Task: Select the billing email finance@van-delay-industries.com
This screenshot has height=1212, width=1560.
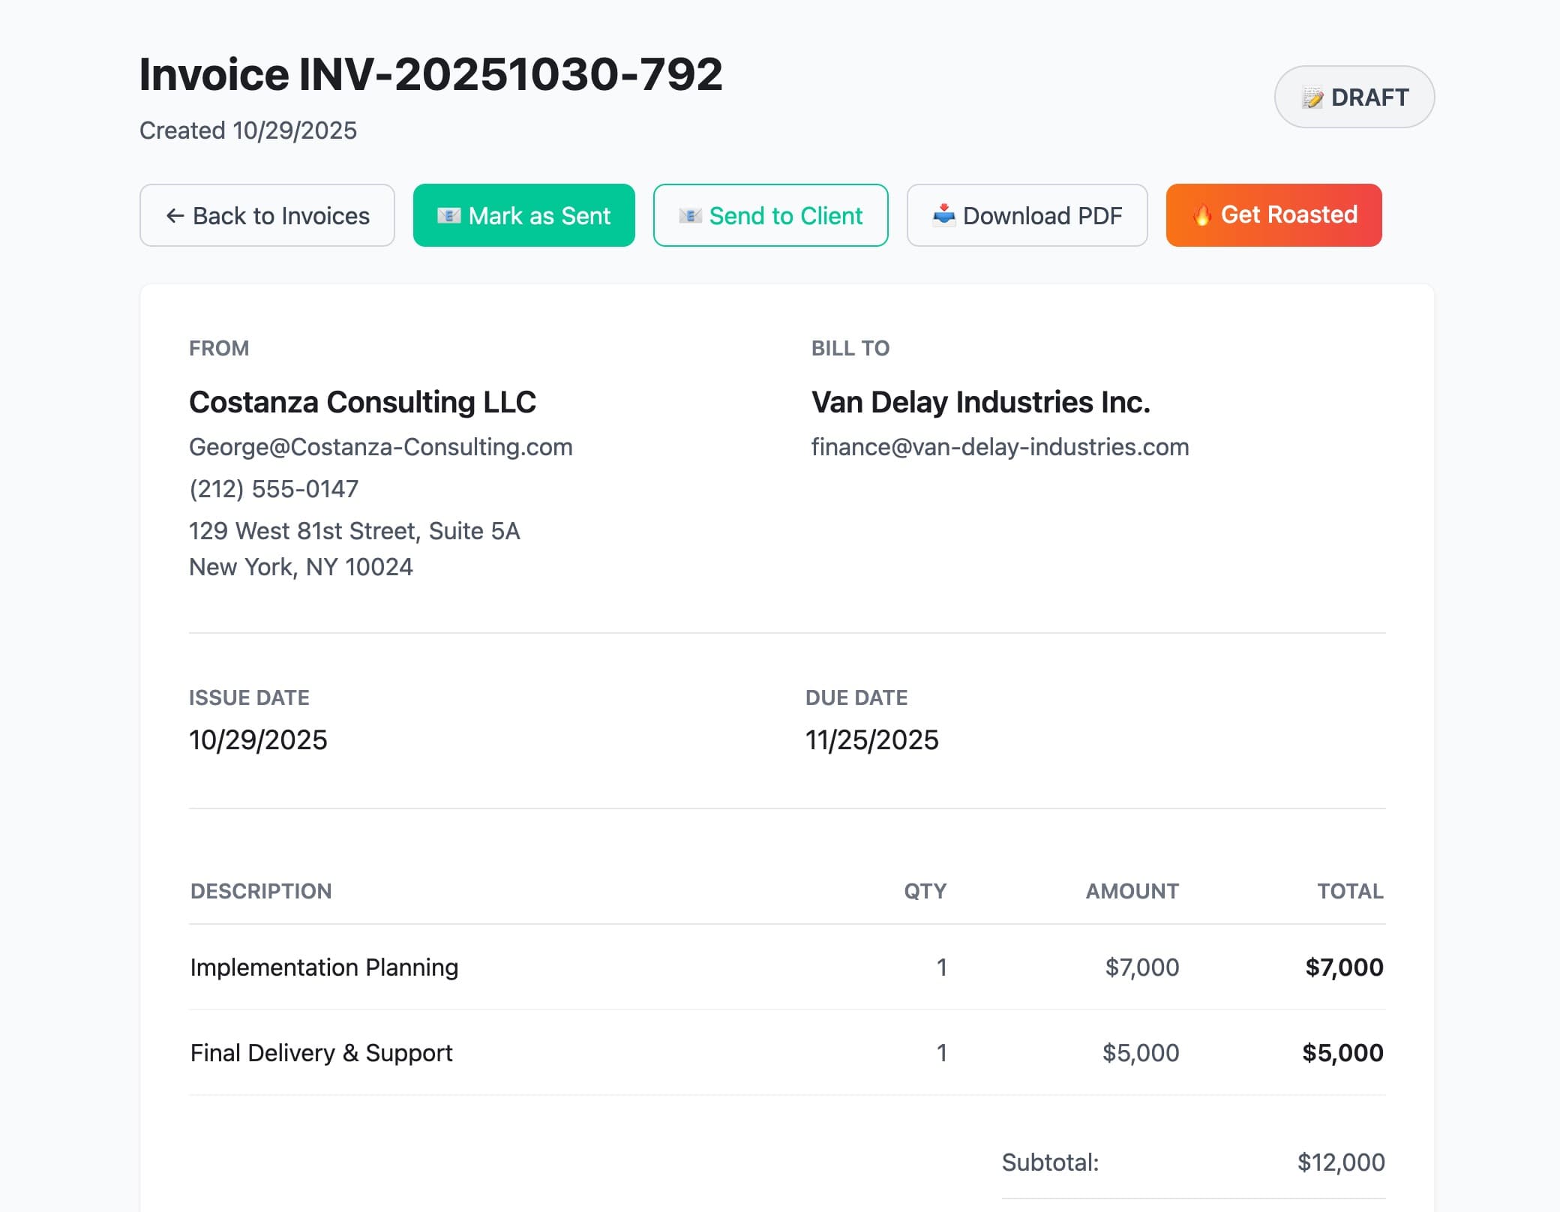Action: click(1000, 447)
